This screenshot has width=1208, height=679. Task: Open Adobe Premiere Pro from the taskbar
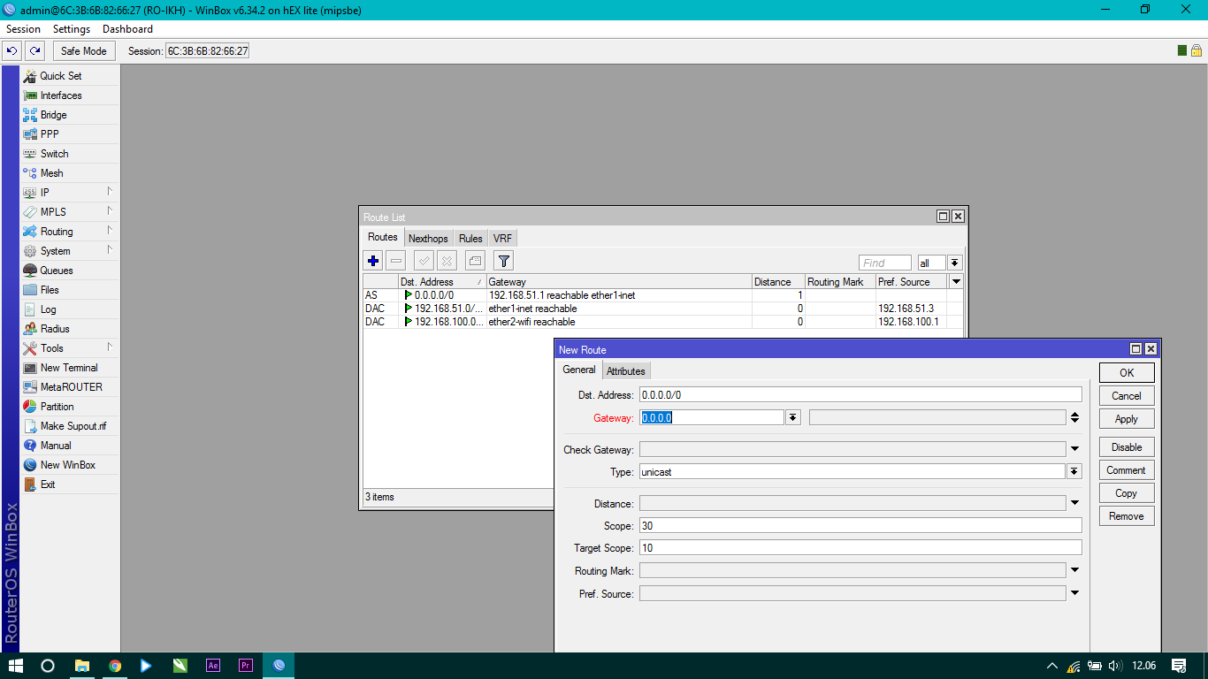click(x=246, y=666)
